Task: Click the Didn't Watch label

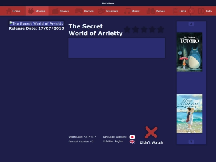Action: pyautogui.click(x=151, y=142)
